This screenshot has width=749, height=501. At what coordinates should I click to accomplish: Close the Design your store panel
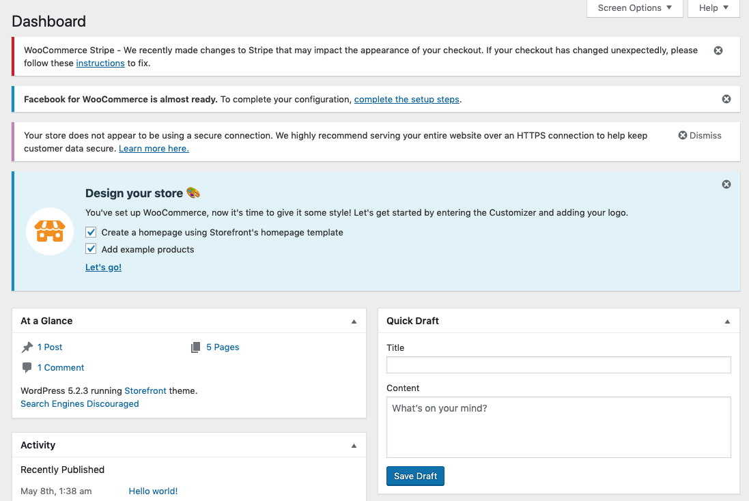tap(726, 184)
